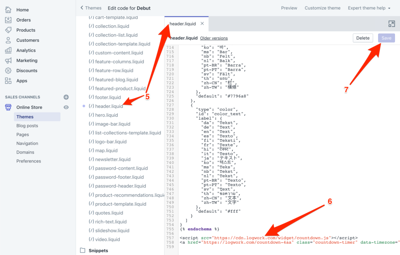Open footer.liquid in the file list
This screenshot has width=400, height=255.
108,97
